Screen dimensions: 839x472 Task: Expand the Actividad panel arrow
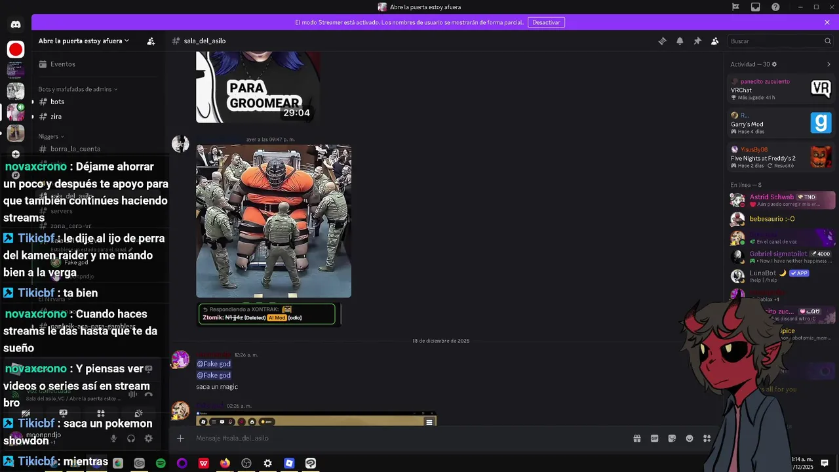pos(829,64)
